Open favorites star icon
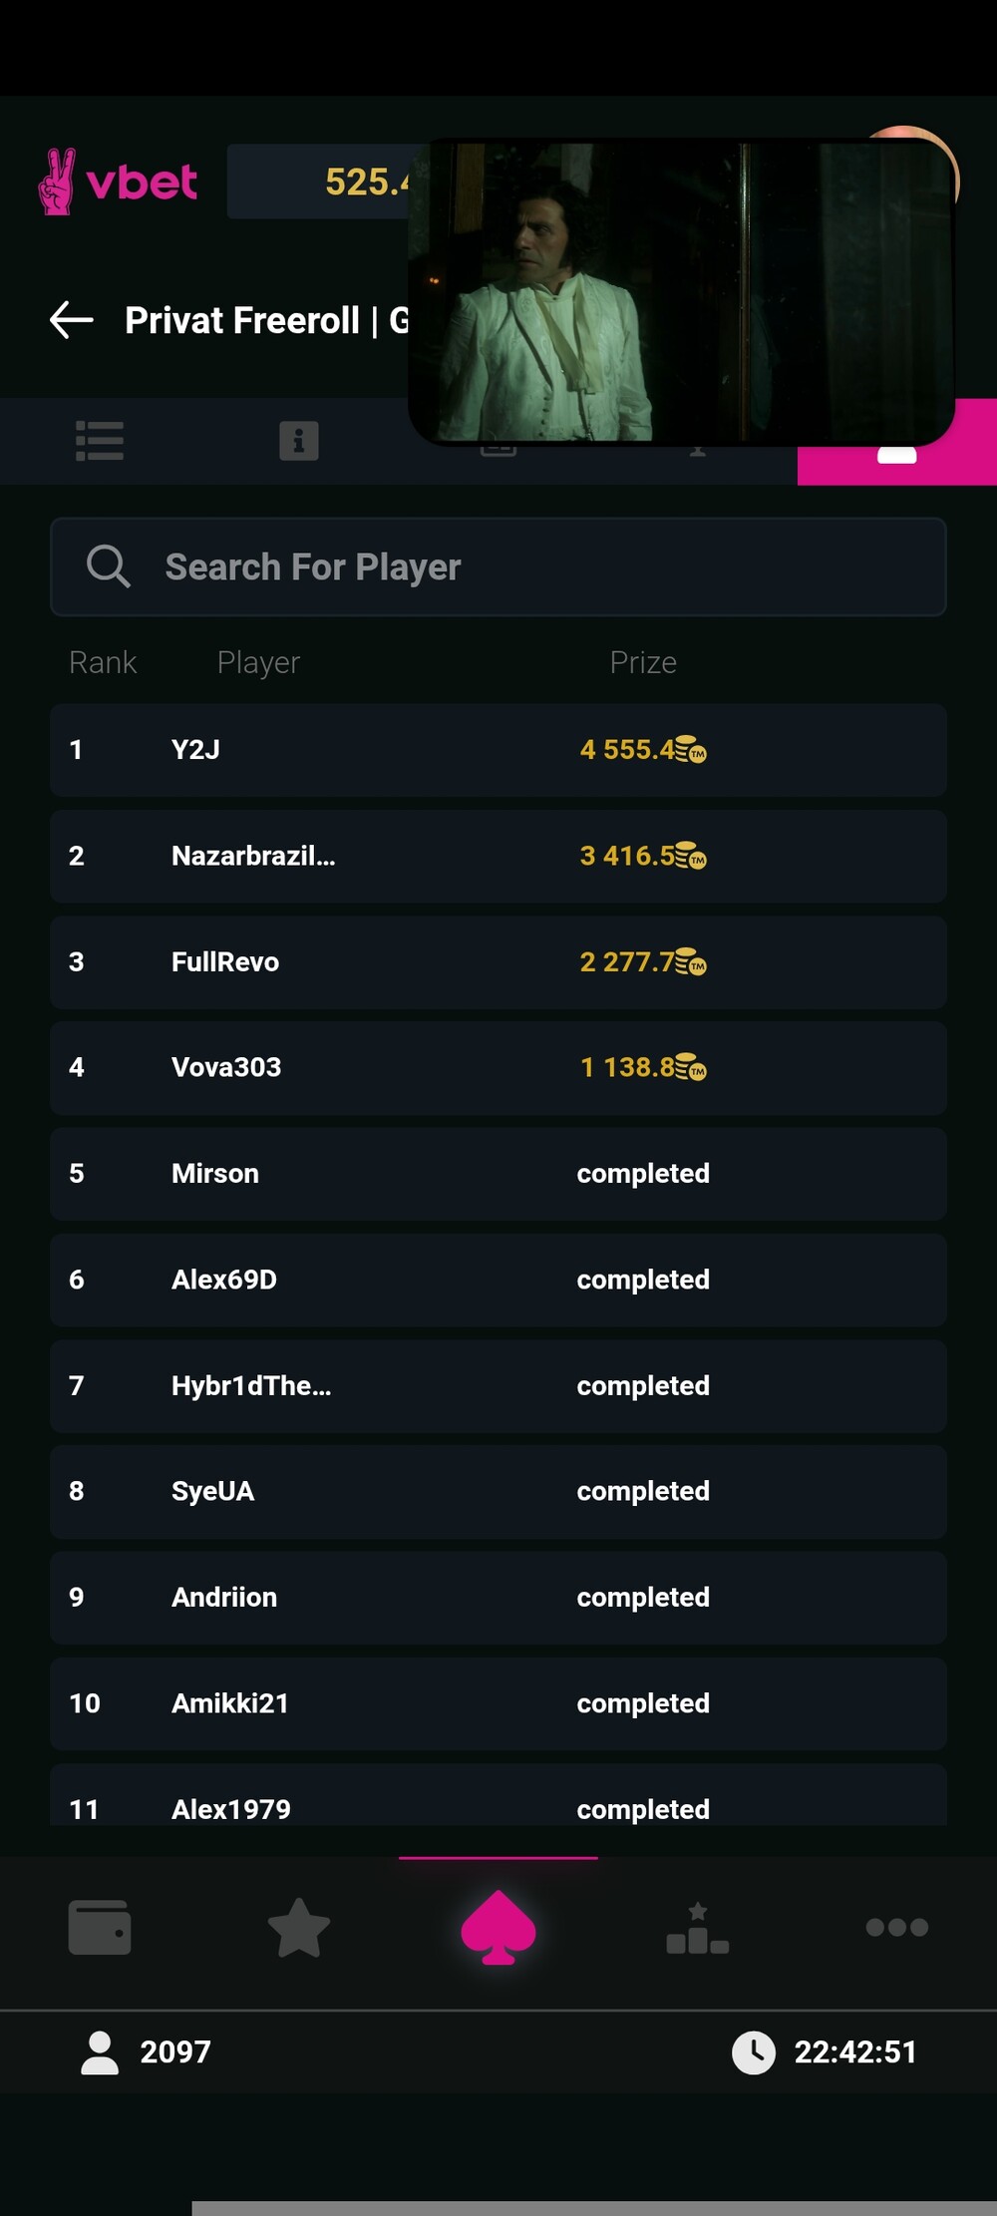Viewport: 997px width, 2216px height. 299,1927
